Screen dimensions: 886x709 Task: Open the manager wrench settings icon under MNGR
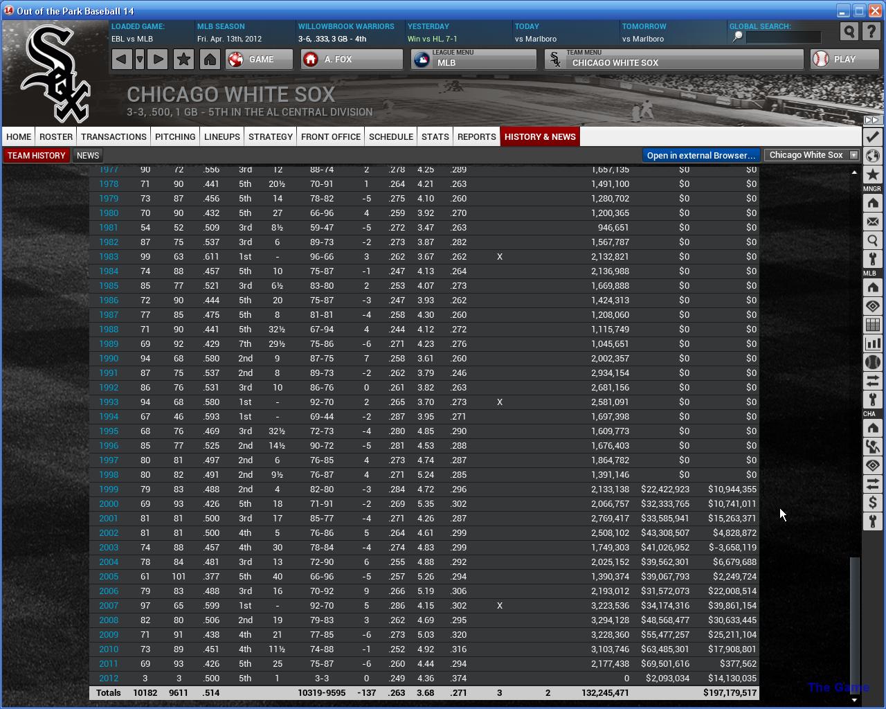(872, 259)
